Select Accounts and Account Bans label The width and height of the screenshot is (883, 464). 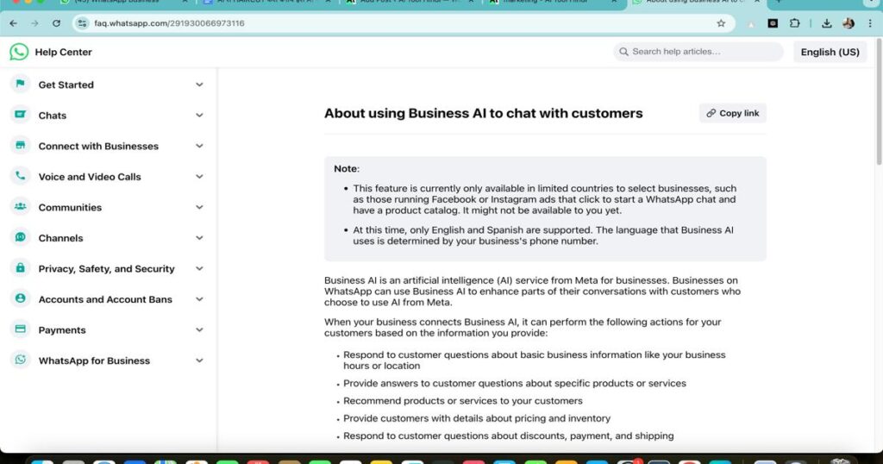105,299
